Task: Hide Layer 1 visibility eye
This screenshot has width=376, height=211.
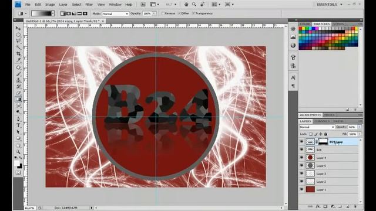Action: coord(301,189)
